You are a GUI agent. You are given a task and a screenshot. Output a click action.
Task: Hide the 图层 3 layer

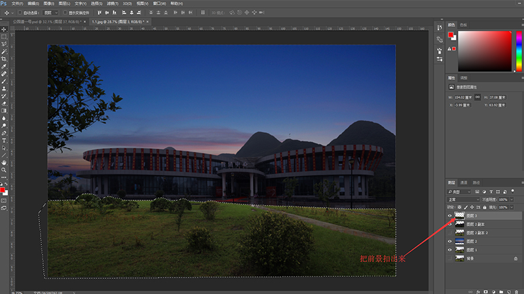(x=449, y=215)
